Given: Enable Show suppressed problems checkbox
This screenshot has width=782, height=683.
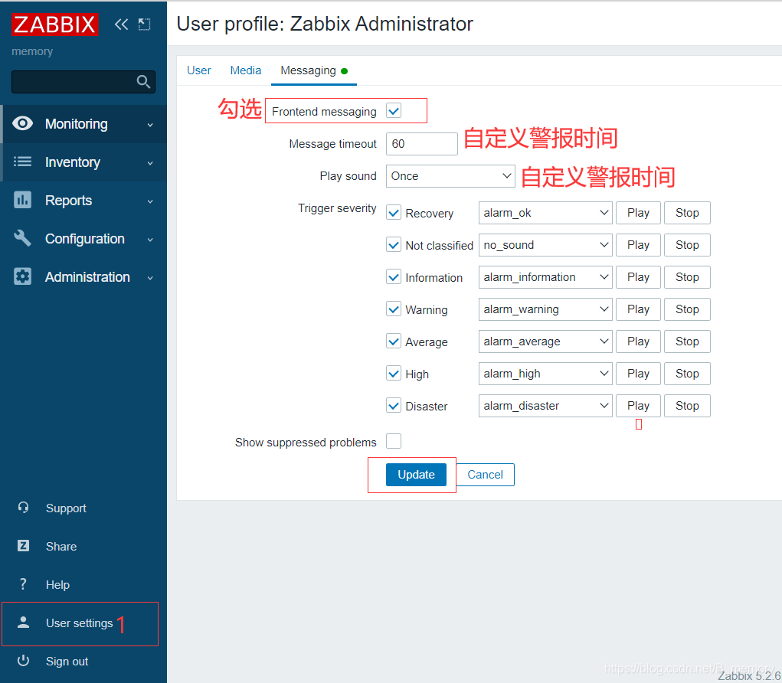Looking at the screenshot, I should point(394,441).
